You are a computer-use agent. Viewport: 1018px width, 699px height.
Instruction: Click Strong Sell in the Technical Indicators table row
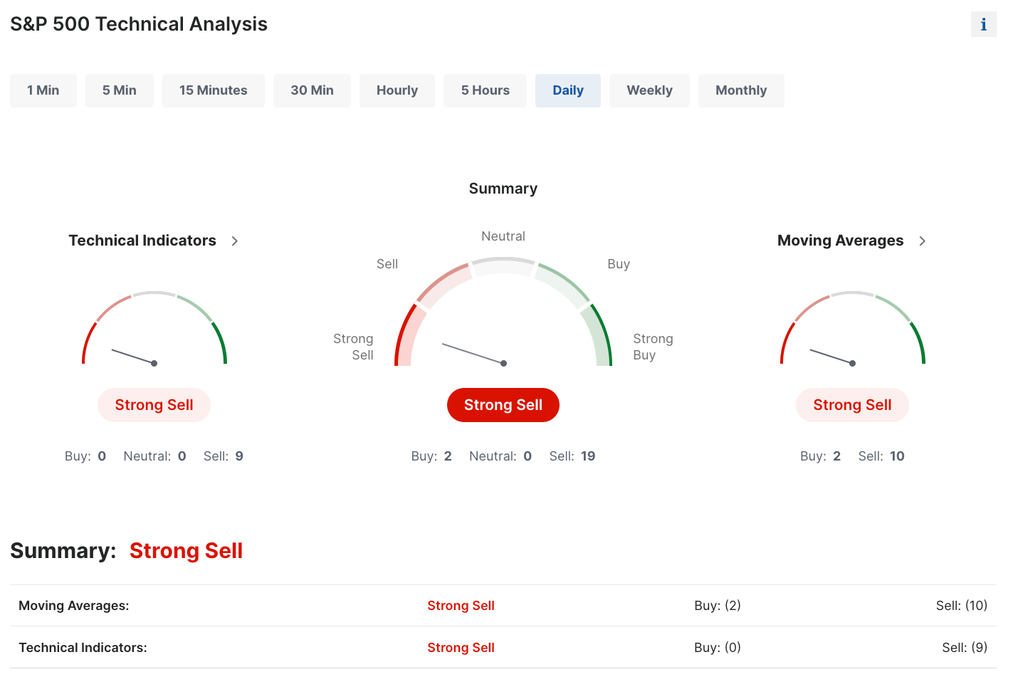[461, 648]
